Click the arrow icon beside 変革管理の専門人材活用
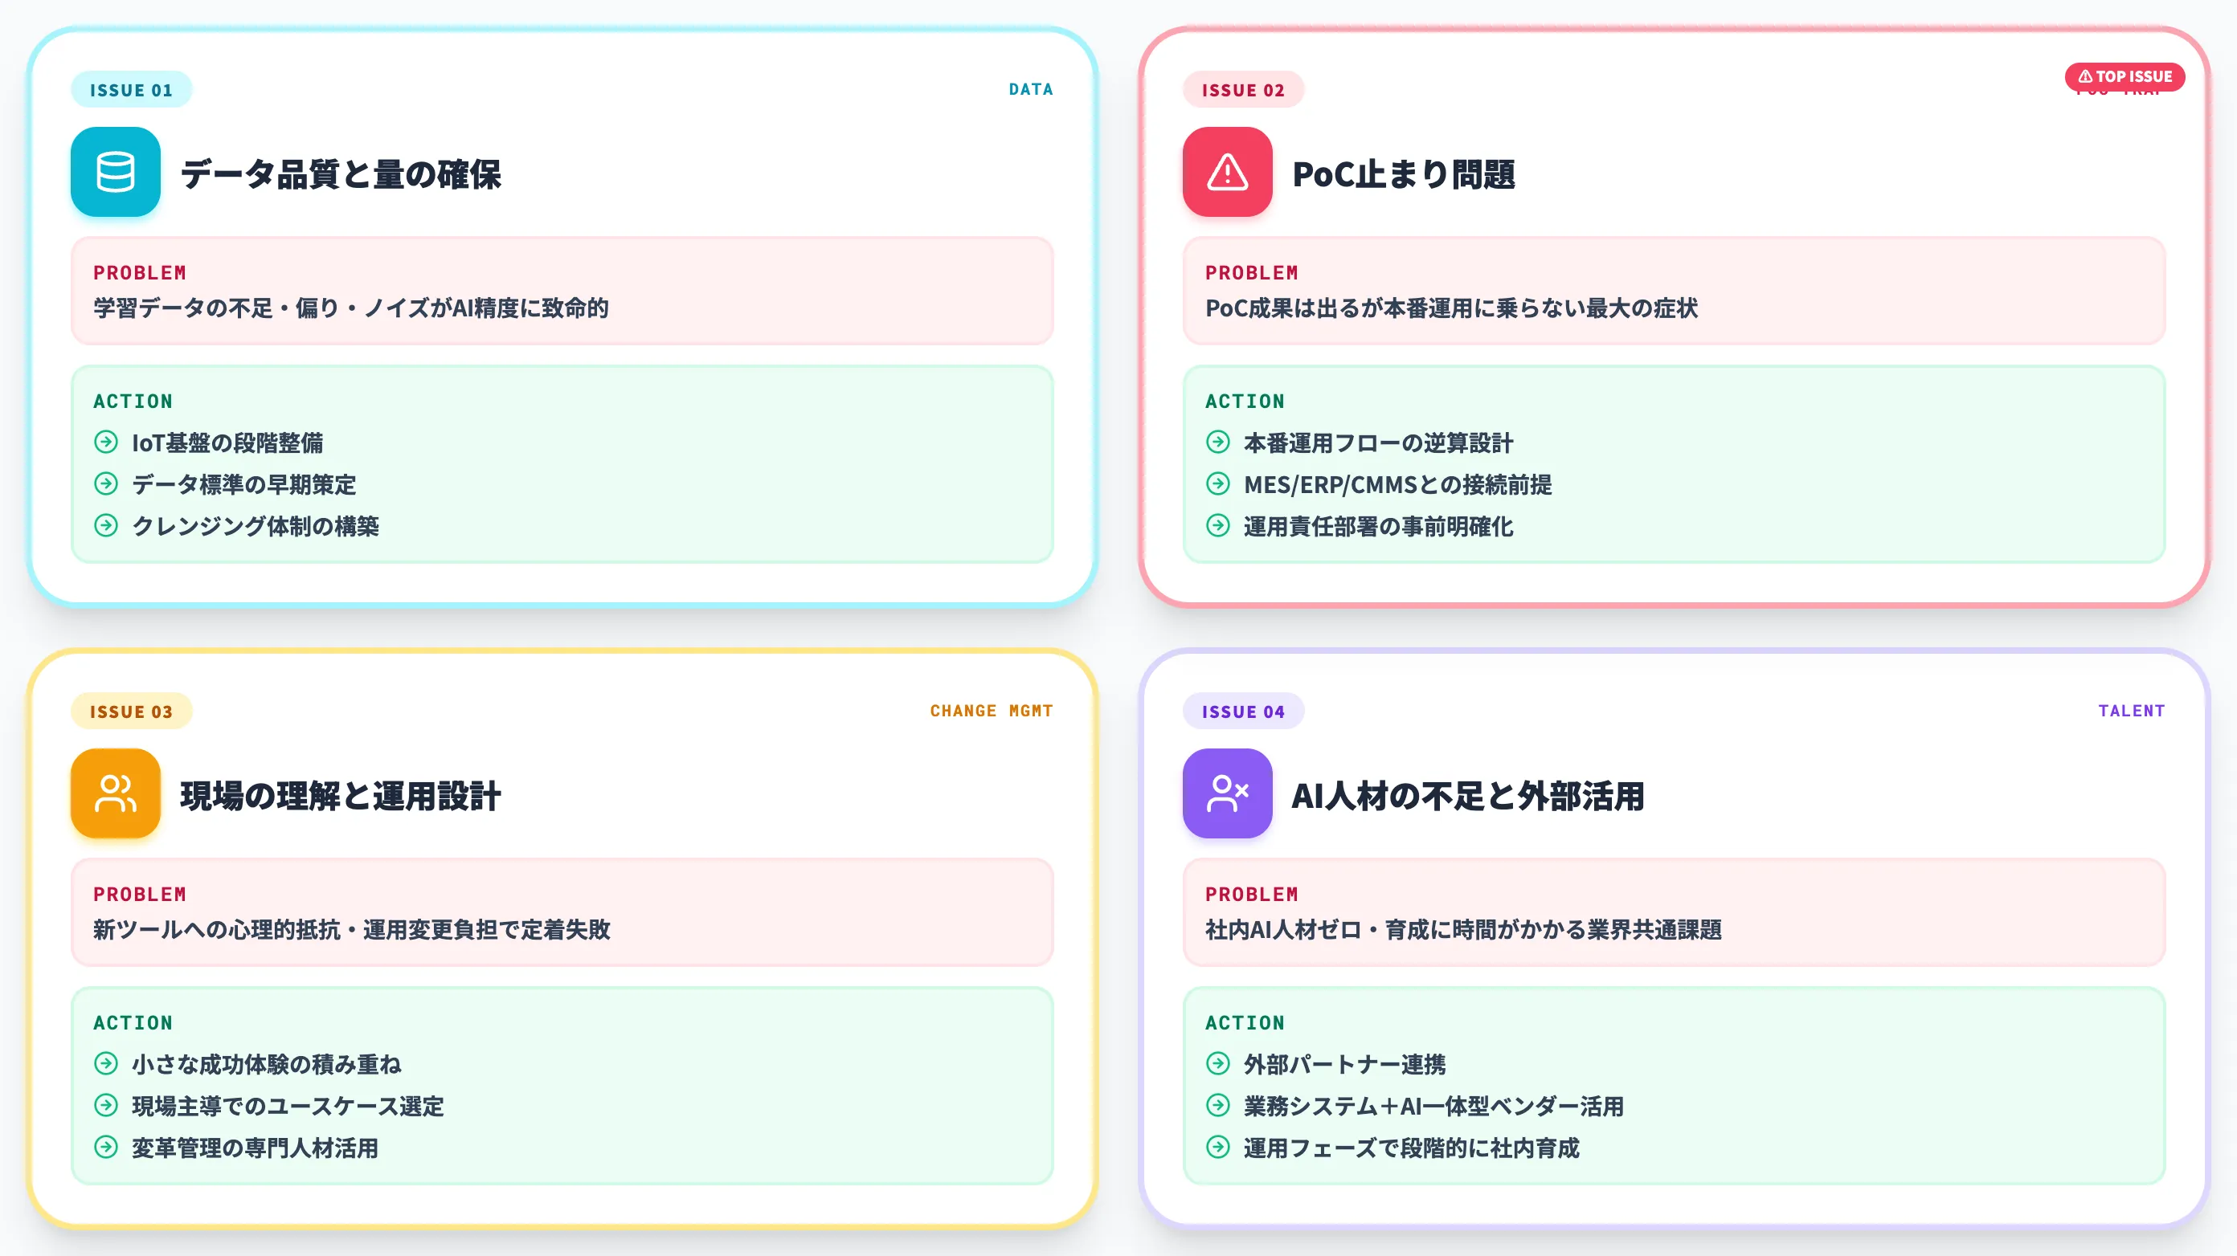Image resolution: width=2237 pixels, height=1256 pixels. pyautogui.click(x=106, y=1147)
